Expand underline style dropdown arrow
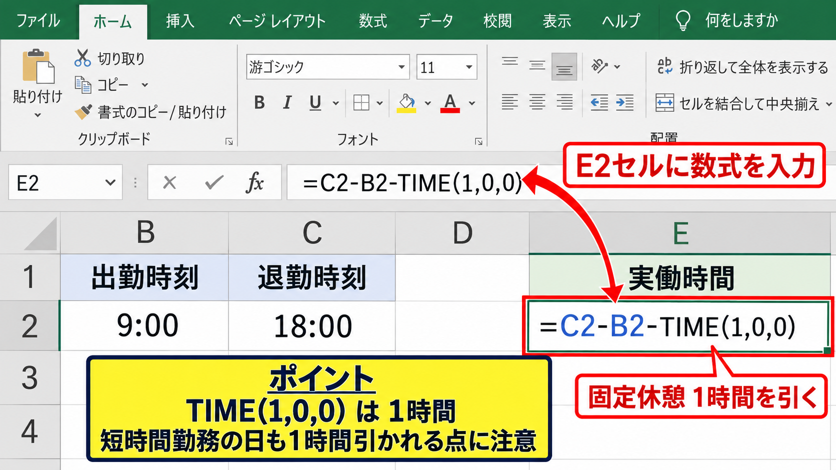Viewport: 836px width, 470px height. [x=336, y=103]
